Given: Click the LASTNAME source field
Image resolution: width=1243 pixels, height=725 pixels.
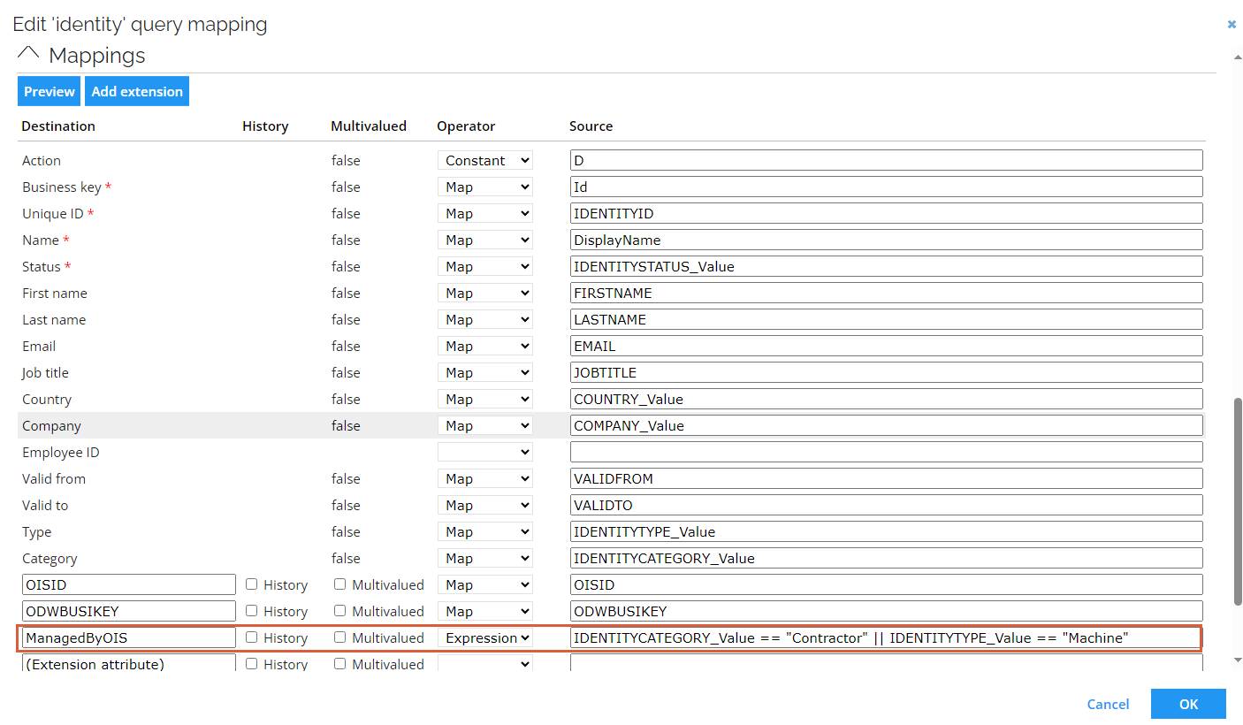Looking at the screenshot, I should [x=887, y=319].
